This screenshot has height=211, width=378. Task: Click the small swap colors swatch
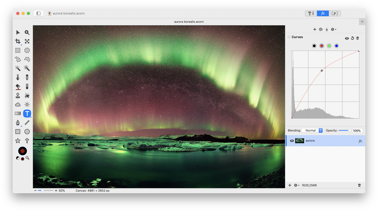pos(22,158)
